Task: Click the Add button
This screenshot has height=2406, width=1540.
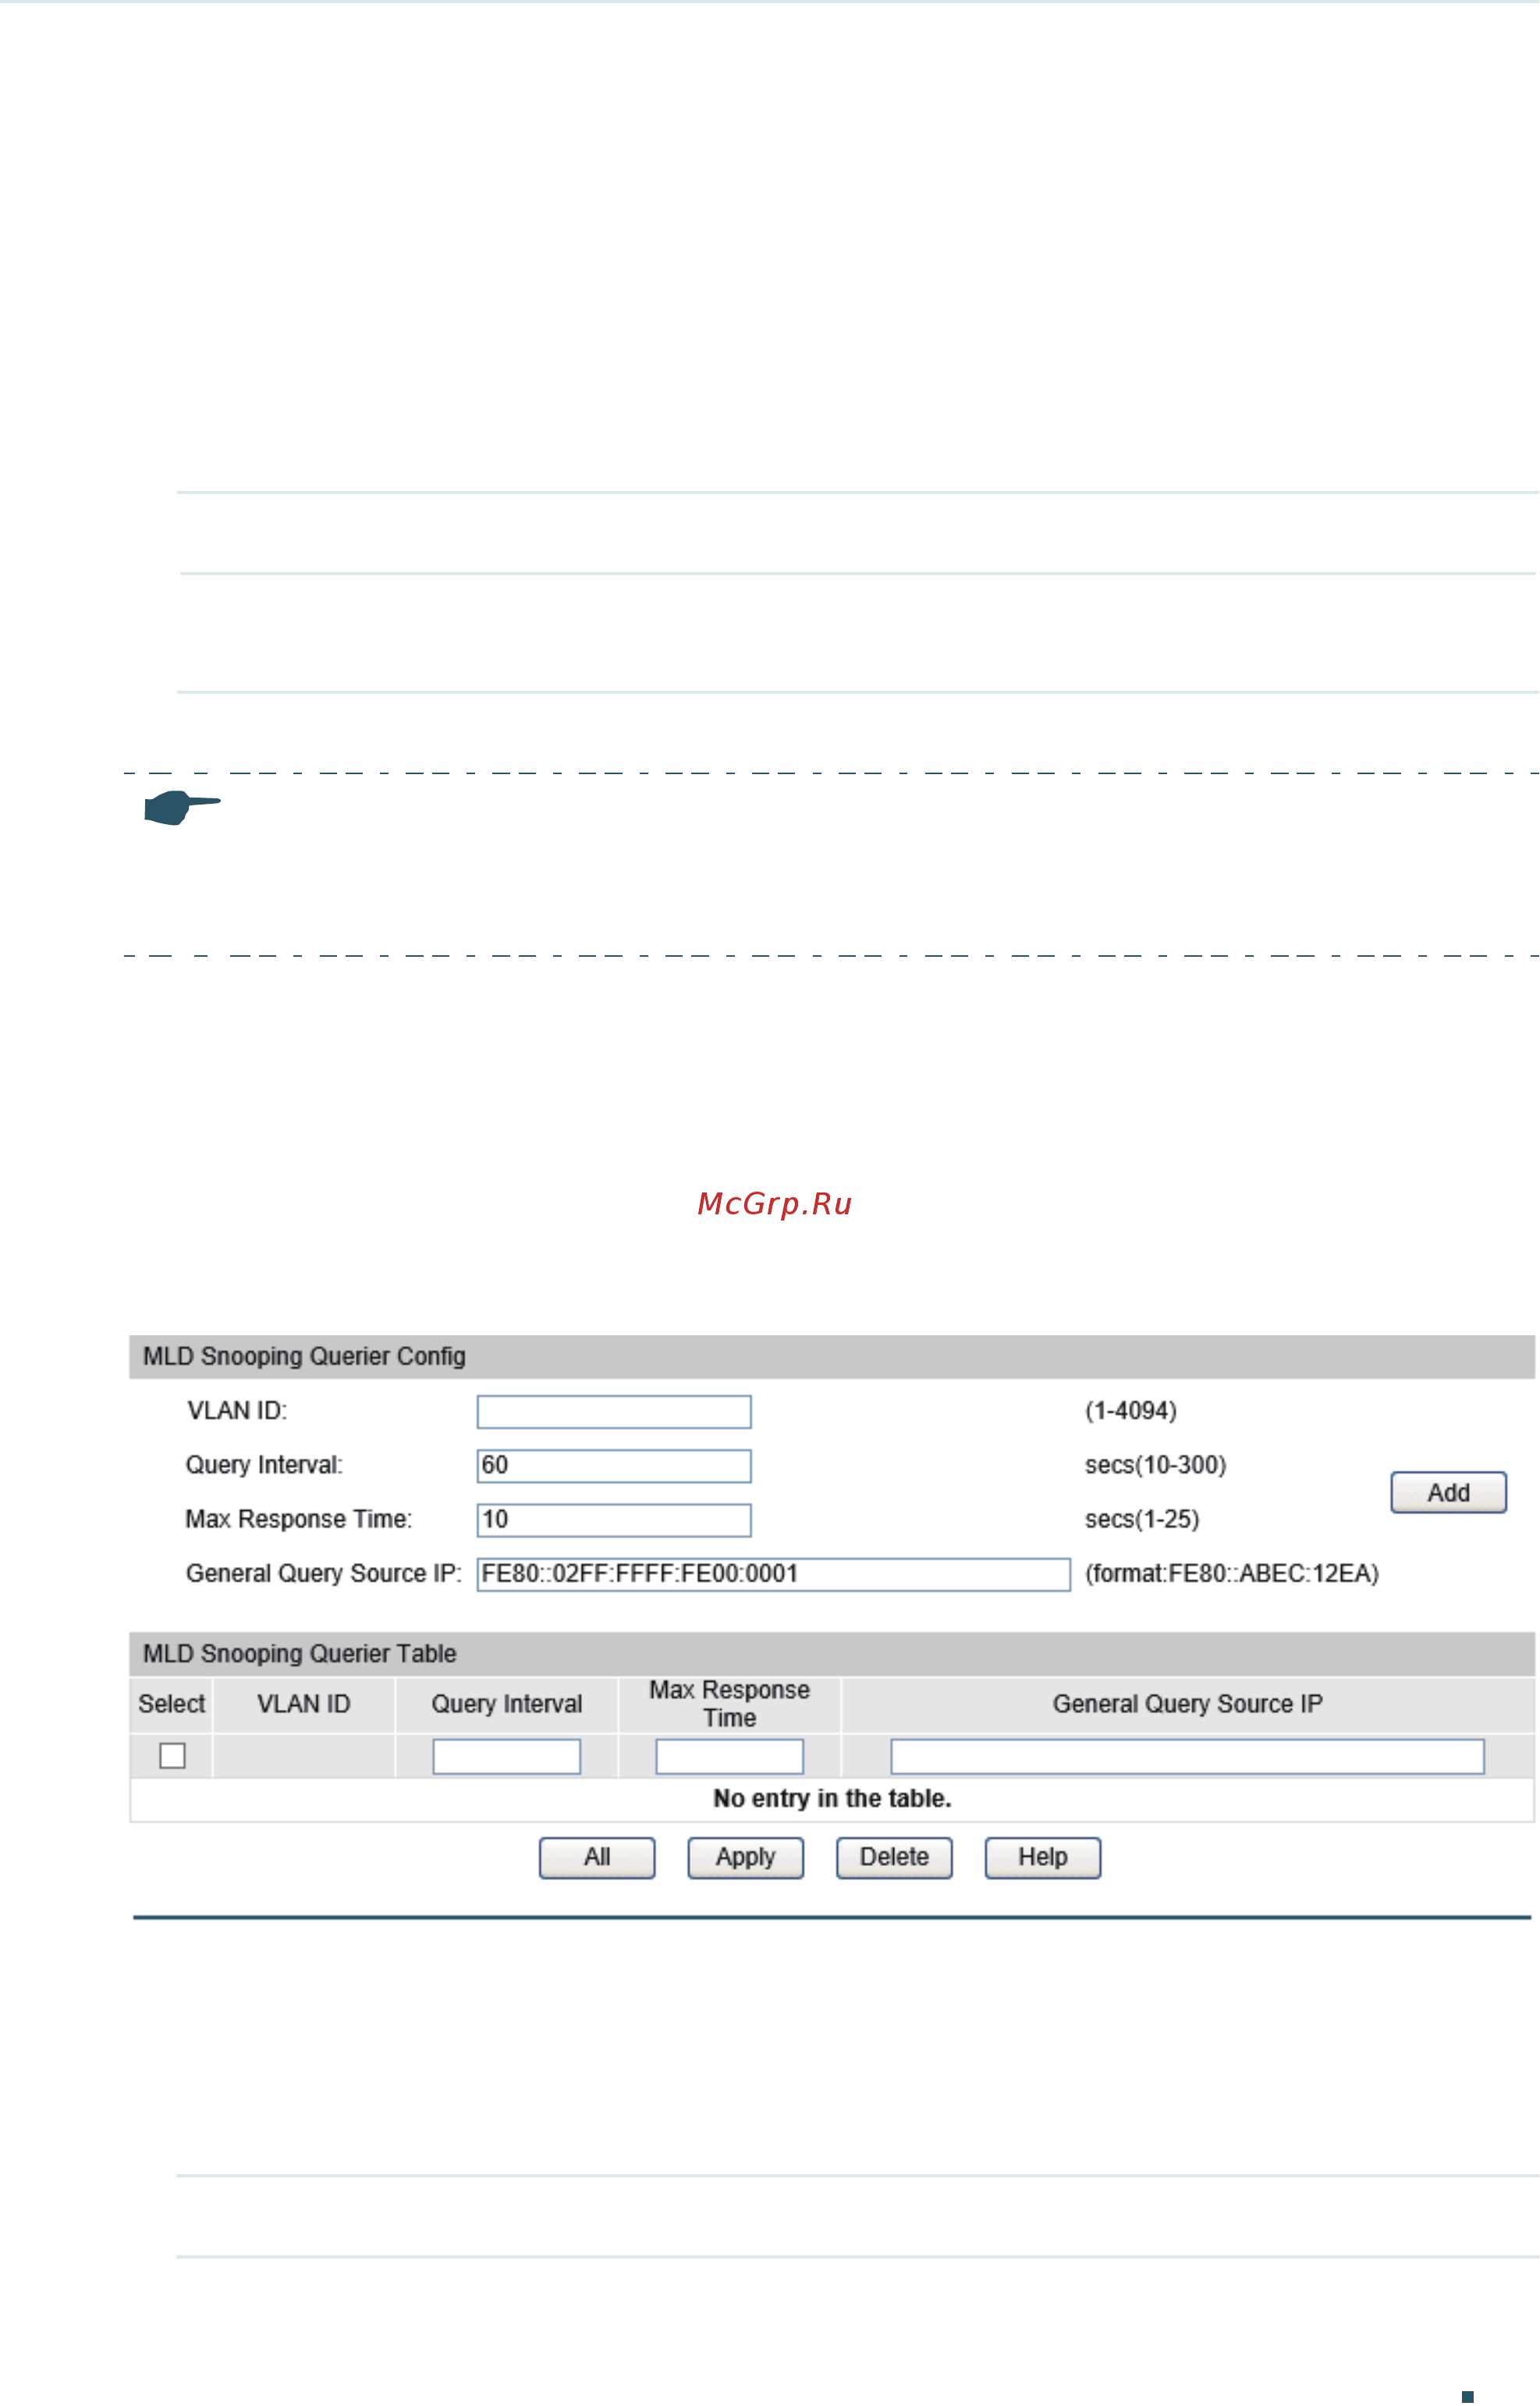Action: point(1448,1493)
